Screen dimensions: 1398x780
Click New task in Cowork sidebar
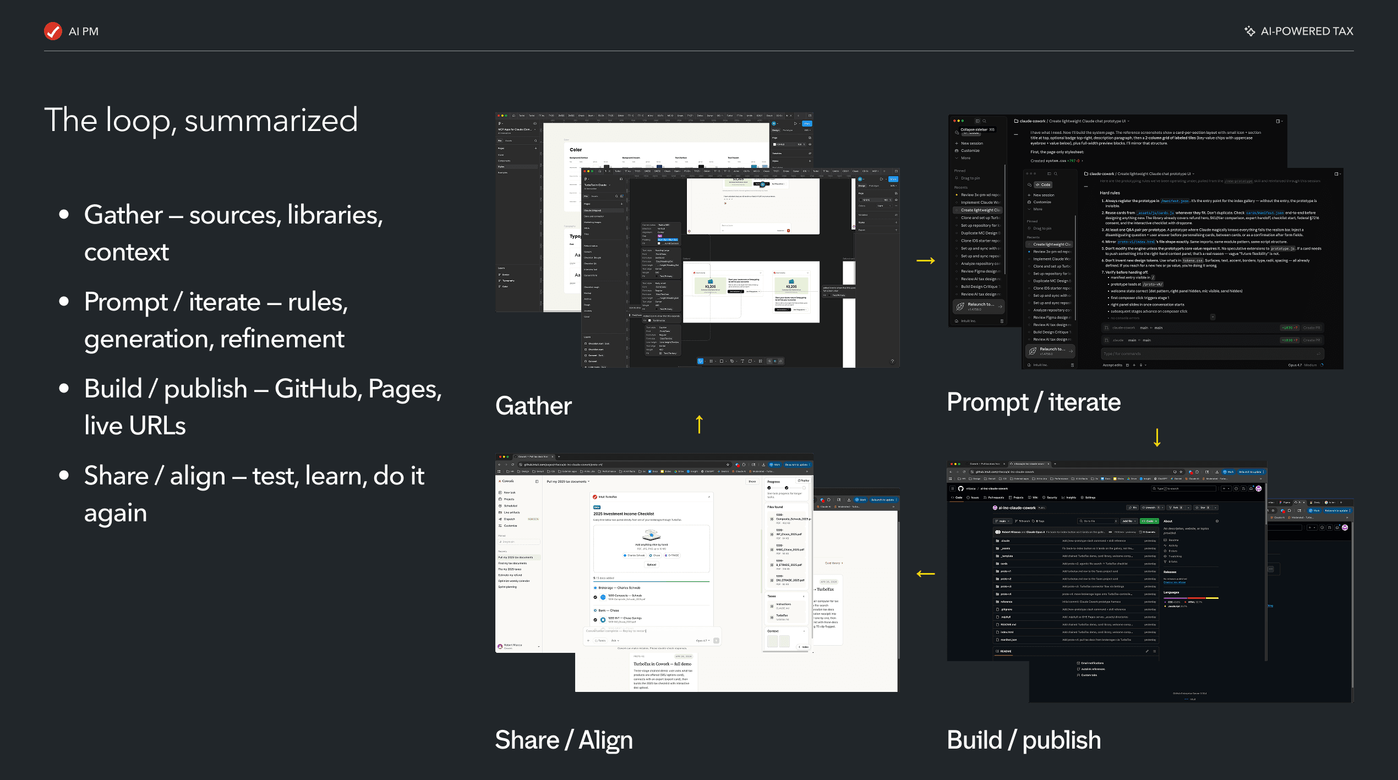pyautogui.click(x=507, y=493)
